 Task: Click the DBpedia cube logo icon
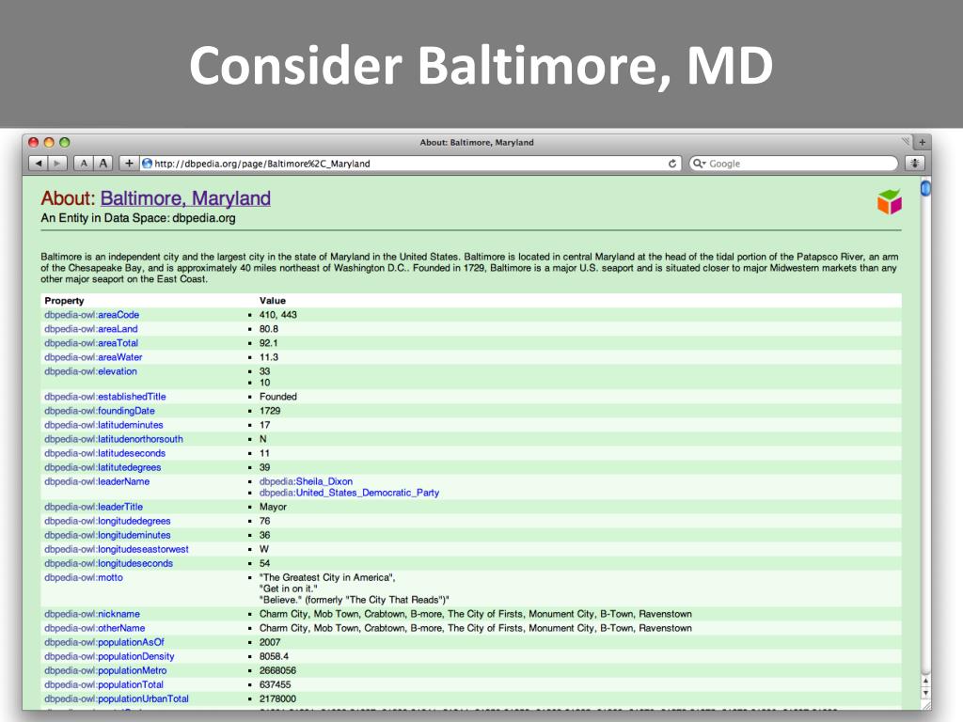pos(890,201)
